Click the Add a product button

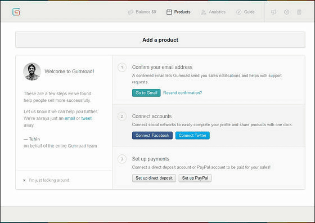[160, 40]
